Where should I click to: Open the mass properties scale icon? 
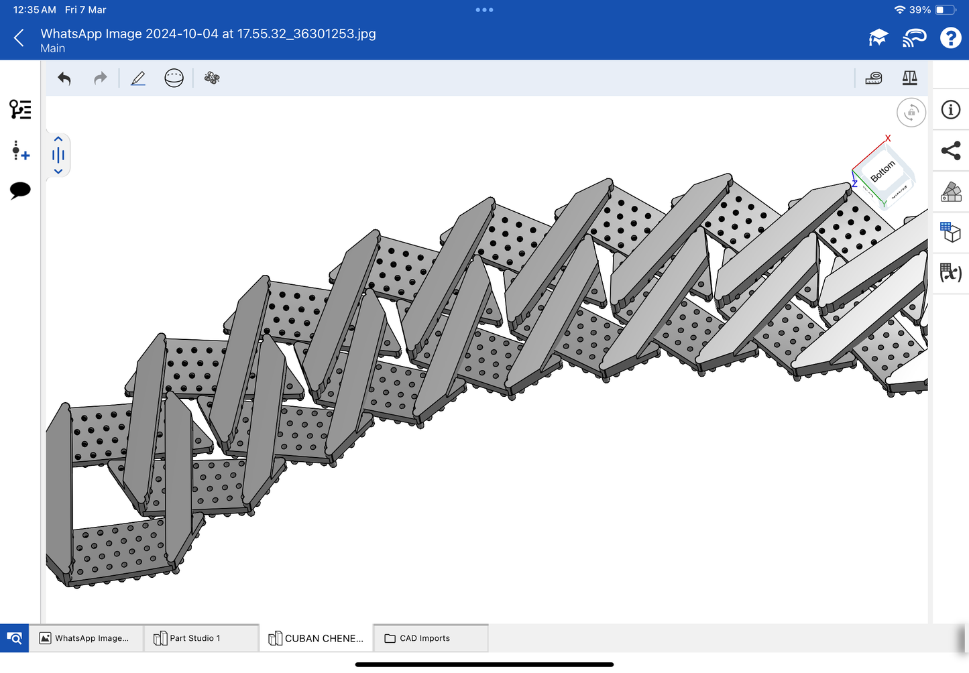click(x=909, y=78)
